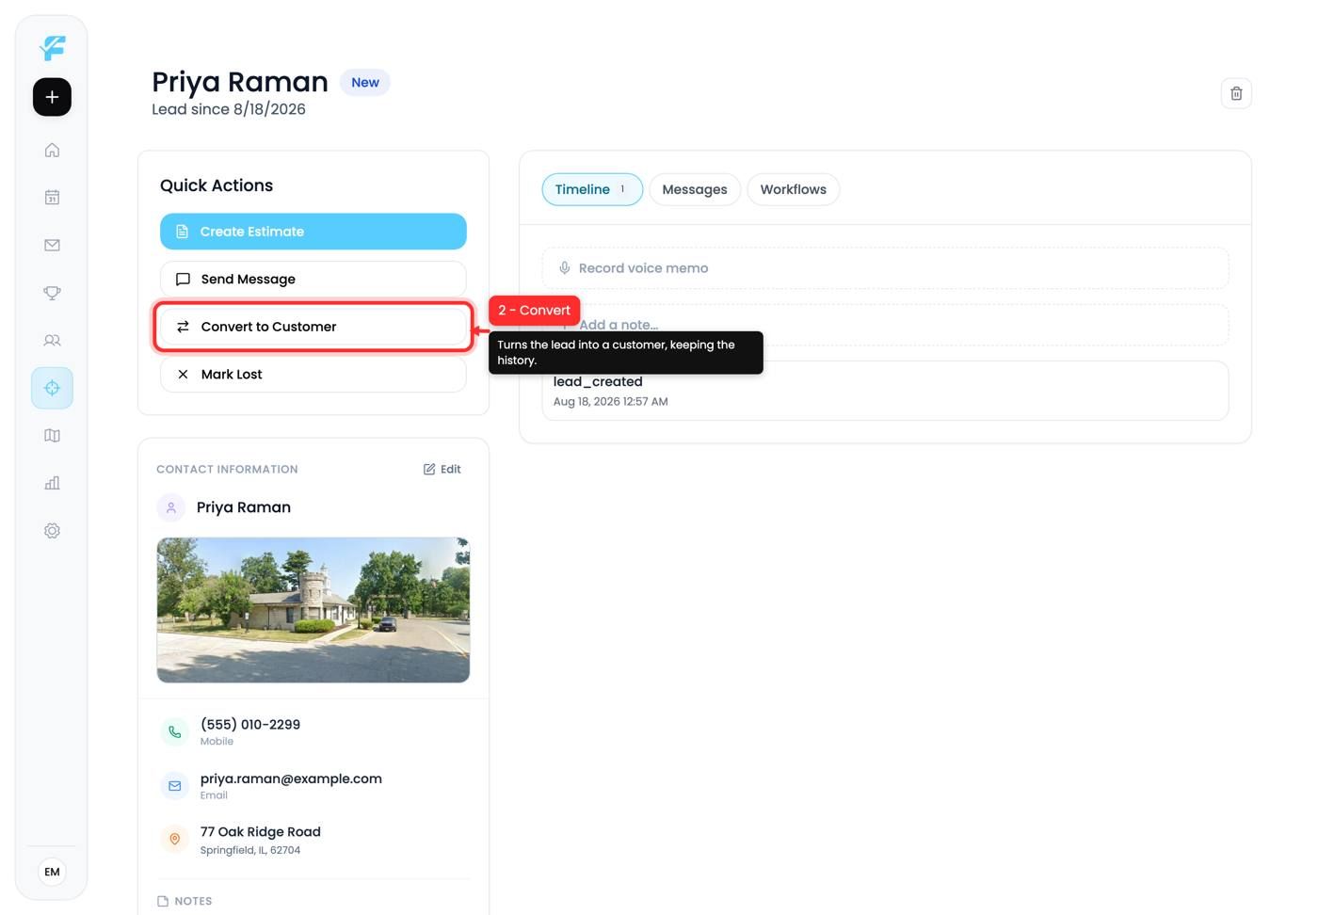Click the blue email envelope icon
This screenshot has height=915, width=1318.
(x=174, y=785)
